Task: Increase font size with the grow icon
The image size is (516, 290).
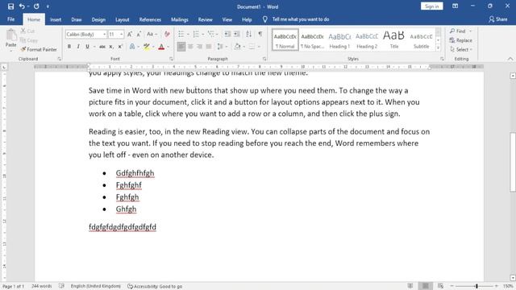Action: pos(130,34)
